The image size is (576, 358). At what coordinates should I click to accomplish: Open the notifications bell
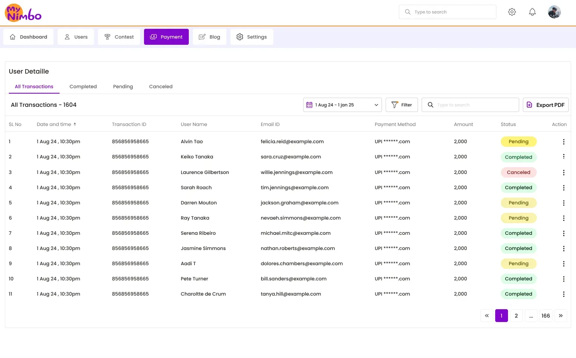(x=532, y=12)
